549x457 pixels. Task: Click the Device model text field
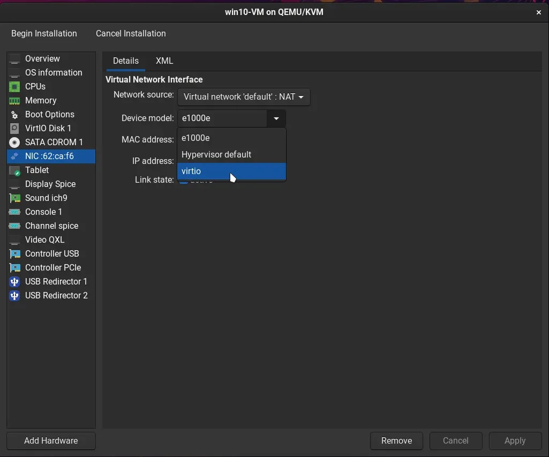tap(222, 119)
